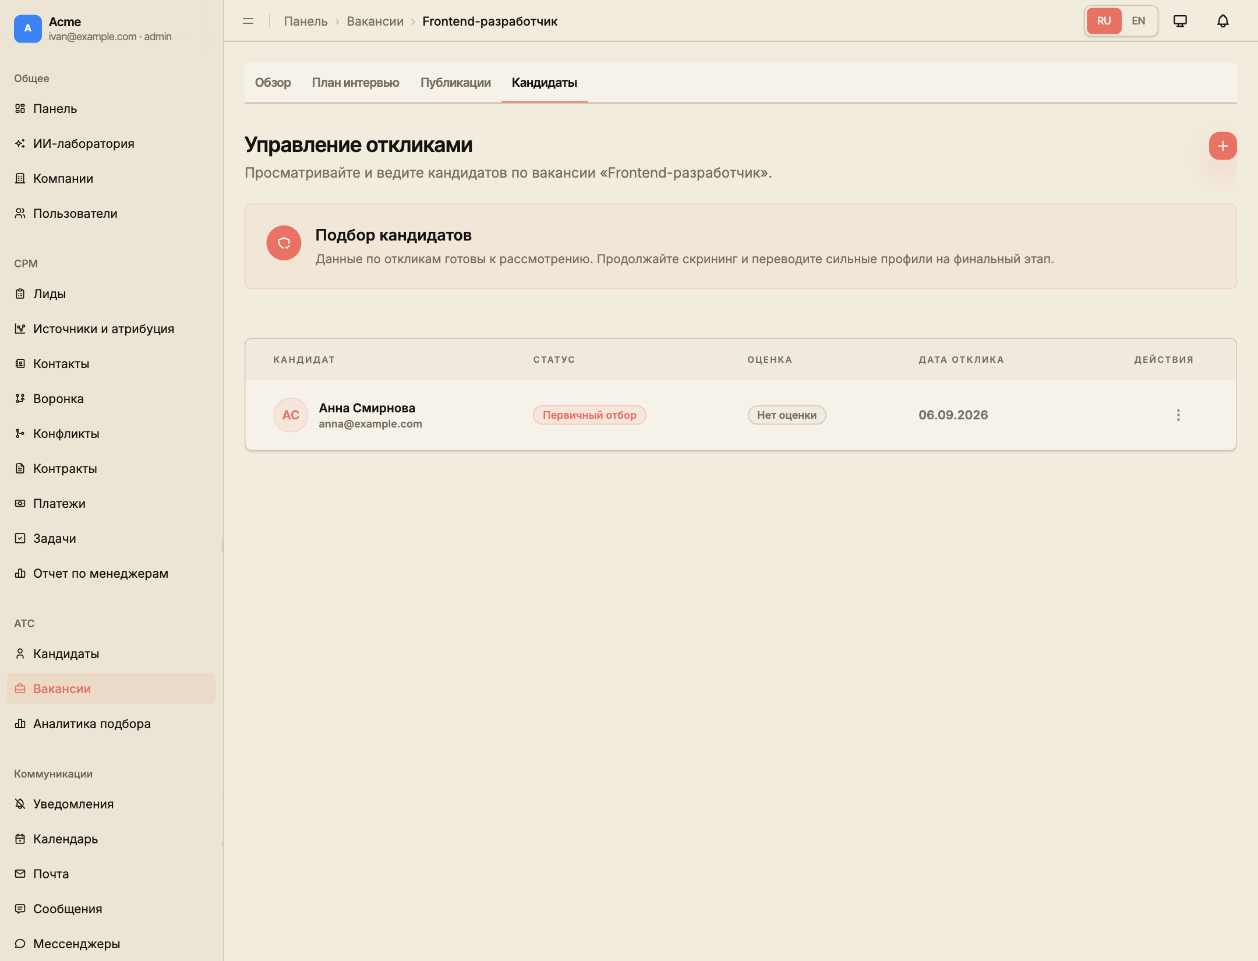Click the Аналитика подбора chart icon

coord(20,723)
